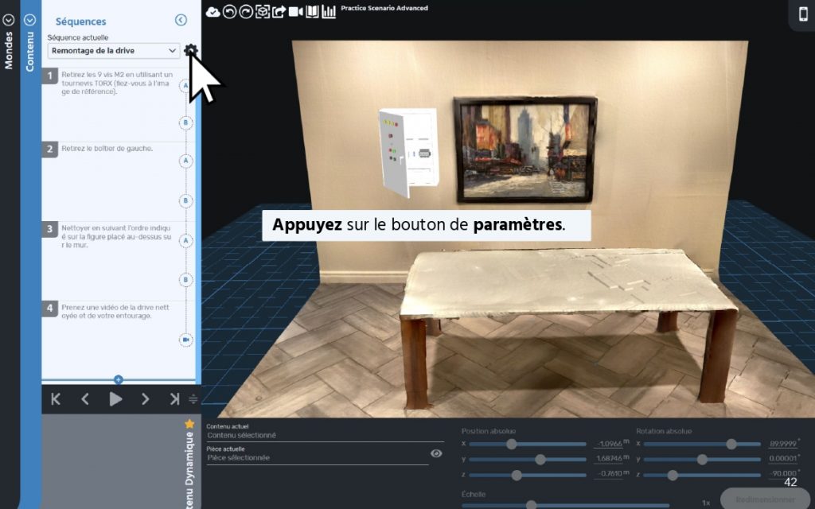Undo the last action
Screen dimensions: 815x509
[x=229, y=12]
